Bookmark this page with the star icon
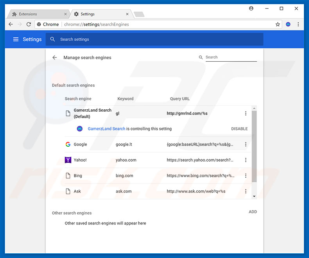Screen dimensions: 309x258 (278, 24)
